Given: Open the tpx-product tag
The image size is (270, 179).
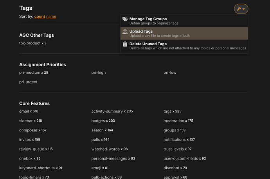Looking at the screenshot, I should (x=30, y=43).
